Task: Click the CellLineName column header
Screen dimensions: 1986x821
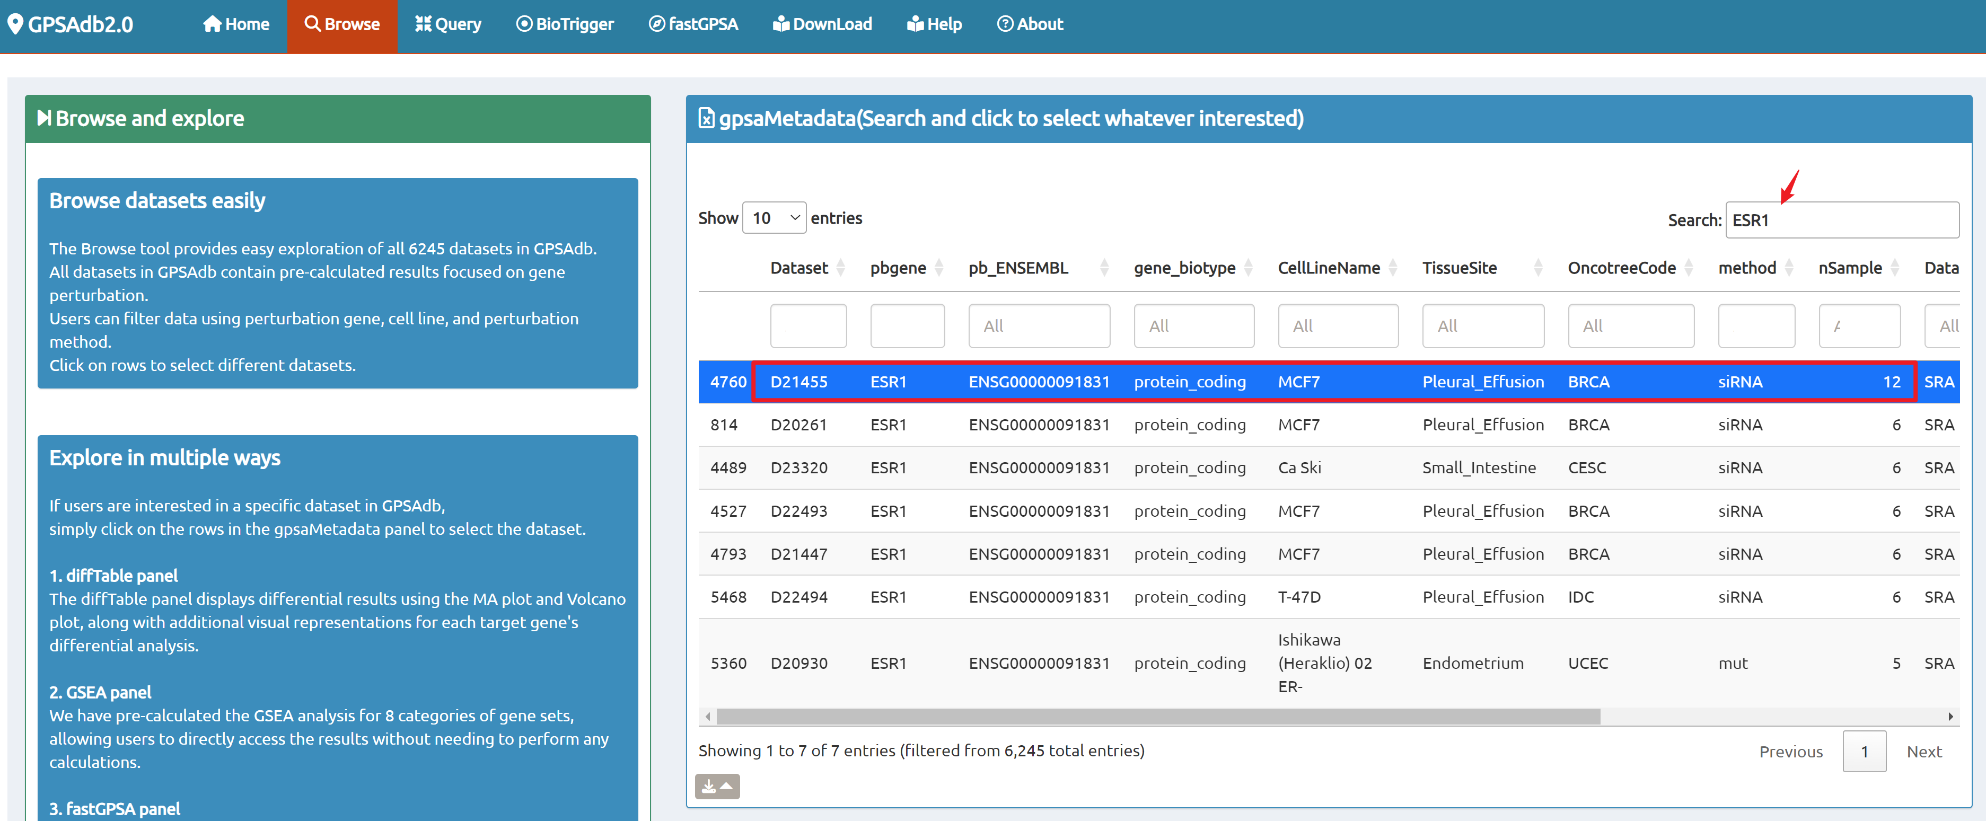Action: (x=1329, y=268)
